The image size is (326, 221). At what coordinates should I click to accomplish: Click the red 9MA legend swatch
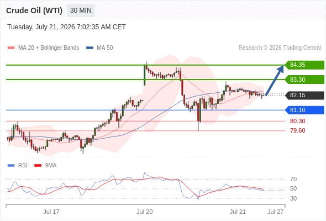[38, 166]
